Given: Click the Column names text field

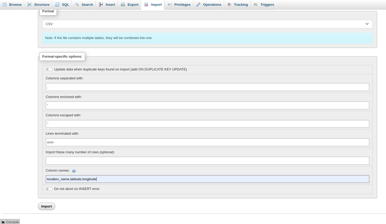Looking at the screenshot, I should (207, 179).
